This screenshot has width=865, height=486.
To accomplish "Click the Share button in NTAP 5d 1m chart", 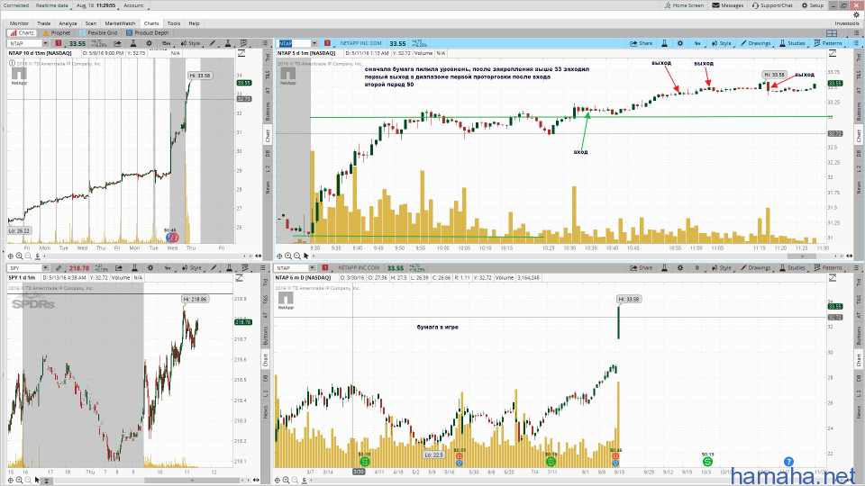I will tap(641, 43).
